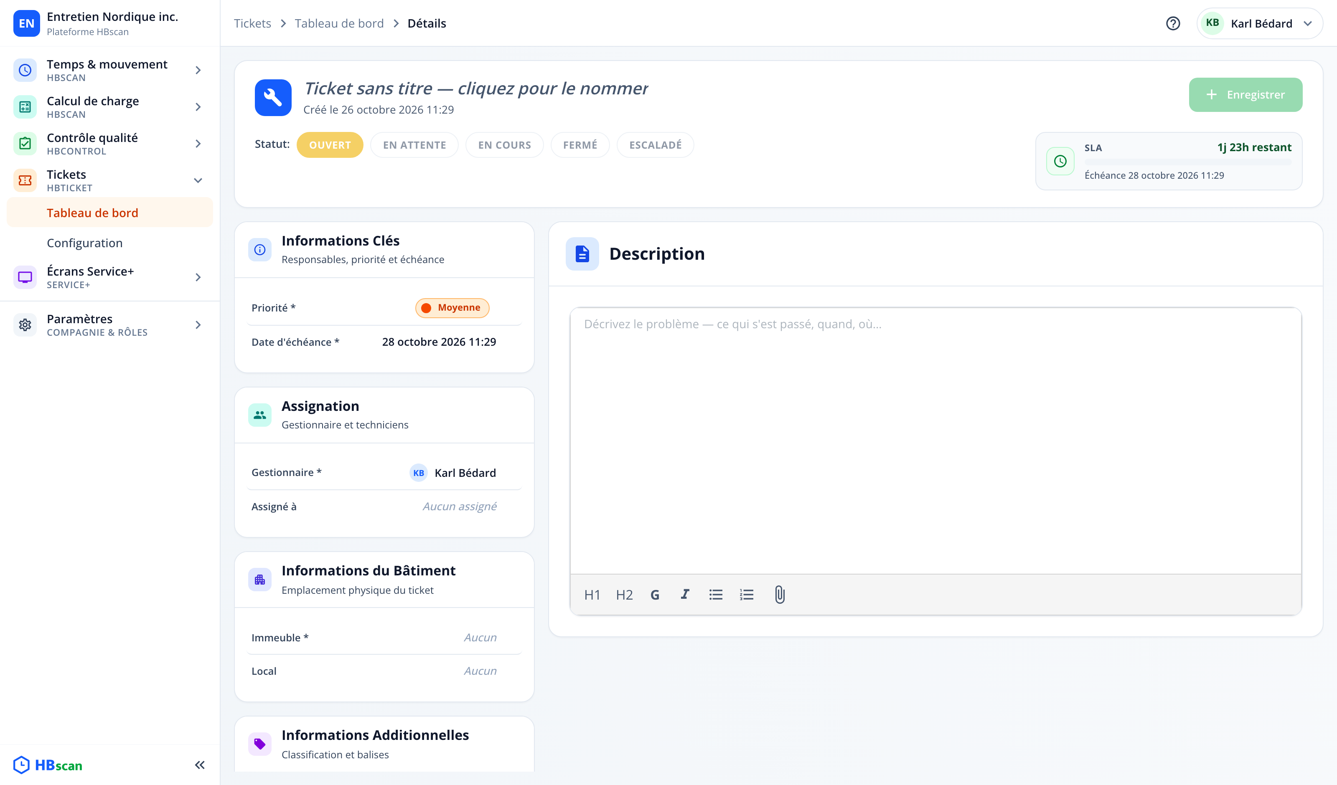1337x785 pixels.
Task: Toggle italic formatting in the editor
Action: 685,595
